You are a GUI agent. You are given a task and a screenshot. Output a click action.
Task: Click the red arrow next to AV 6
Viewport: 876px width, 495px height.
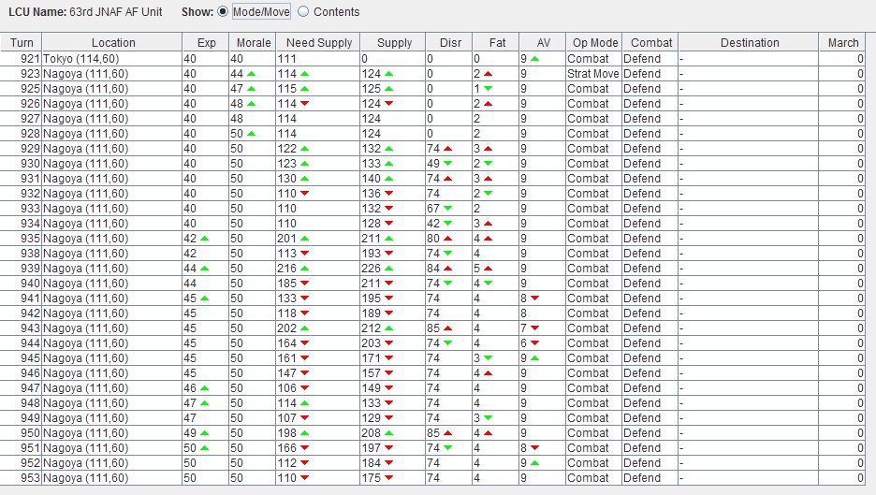534,343
